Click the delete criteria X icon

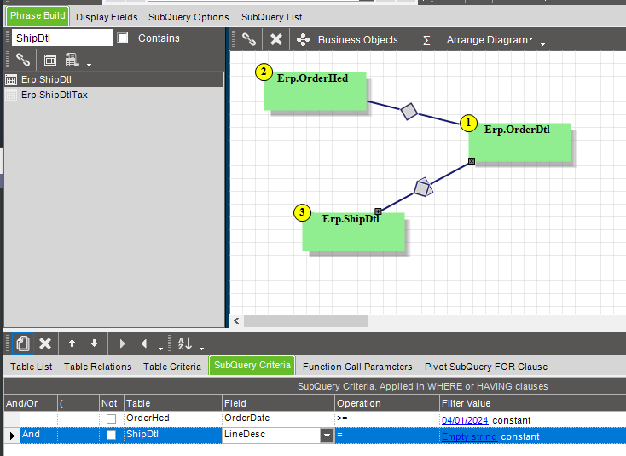[x=45, y=343]
